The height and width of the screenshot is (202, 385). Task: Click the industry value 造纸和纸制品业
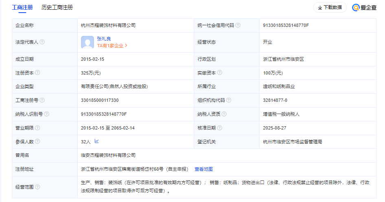click(279, 86)
